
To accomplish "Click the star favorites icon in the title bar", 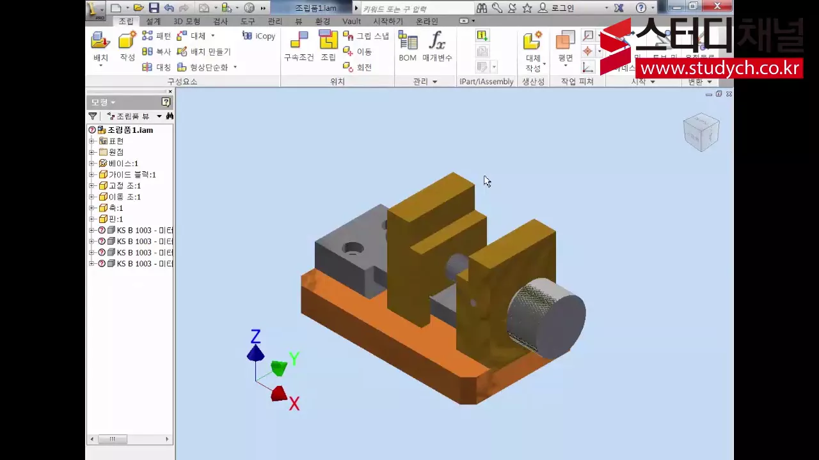I will pyautogui.click(x=527, y=8).
